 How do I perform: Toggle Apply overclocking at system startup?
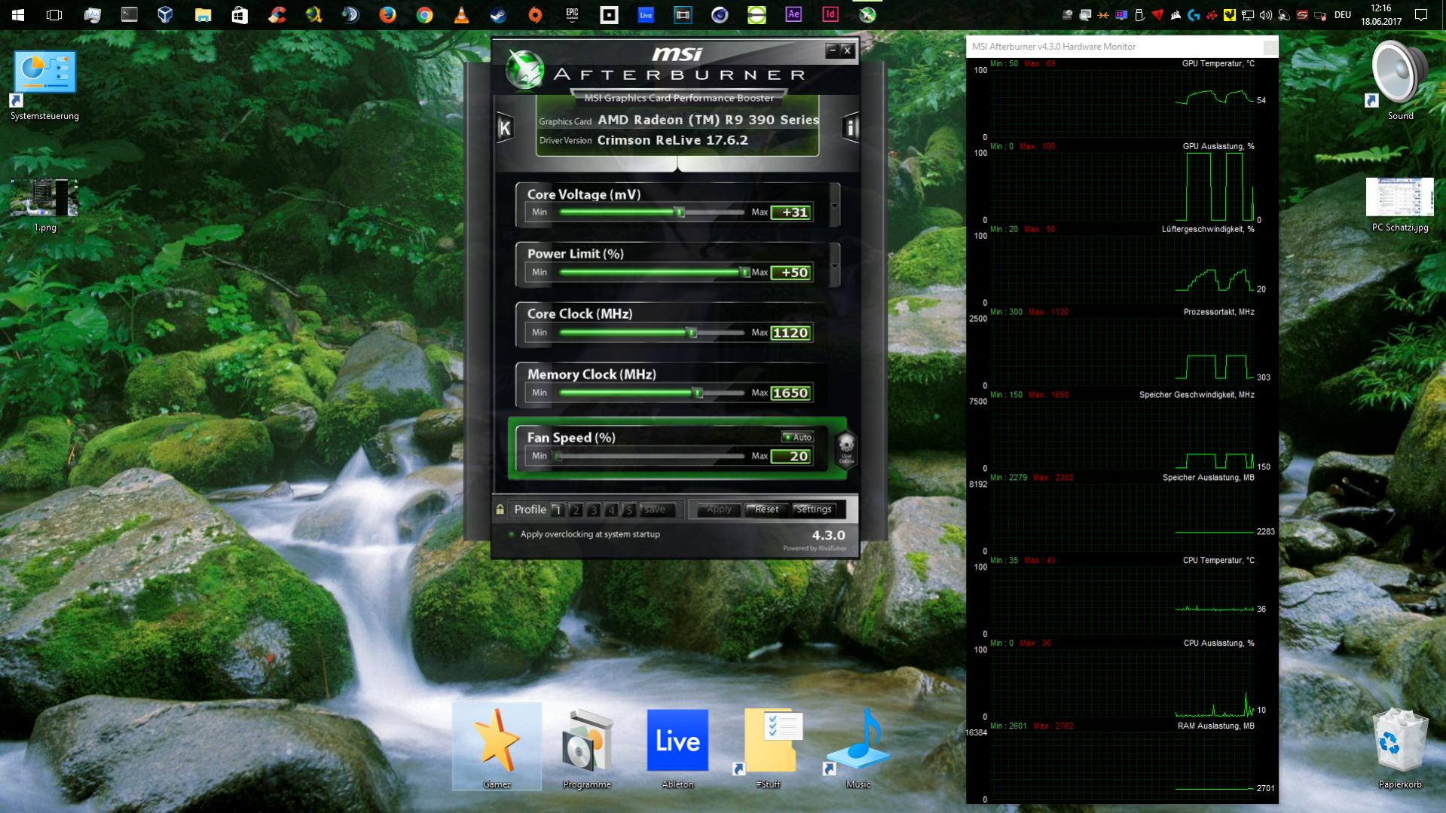pos(584,534)
